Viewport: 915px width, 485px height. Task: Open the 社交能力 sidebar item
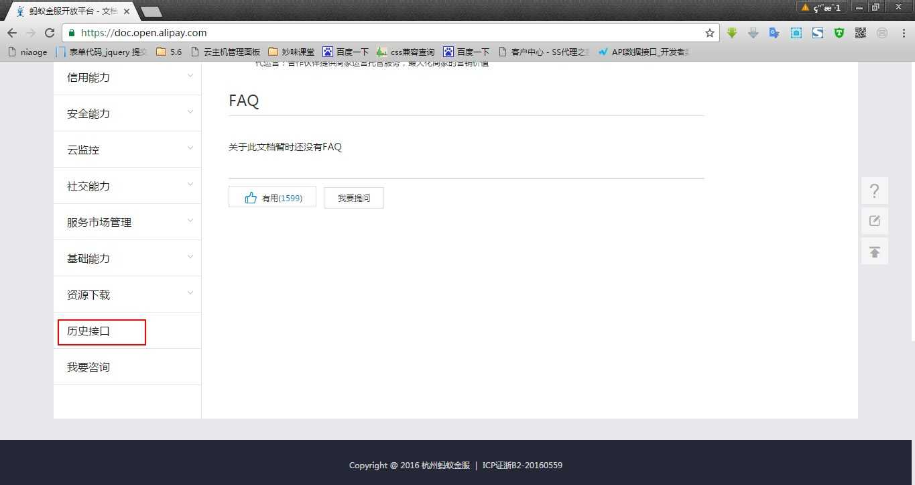[127, 186]
